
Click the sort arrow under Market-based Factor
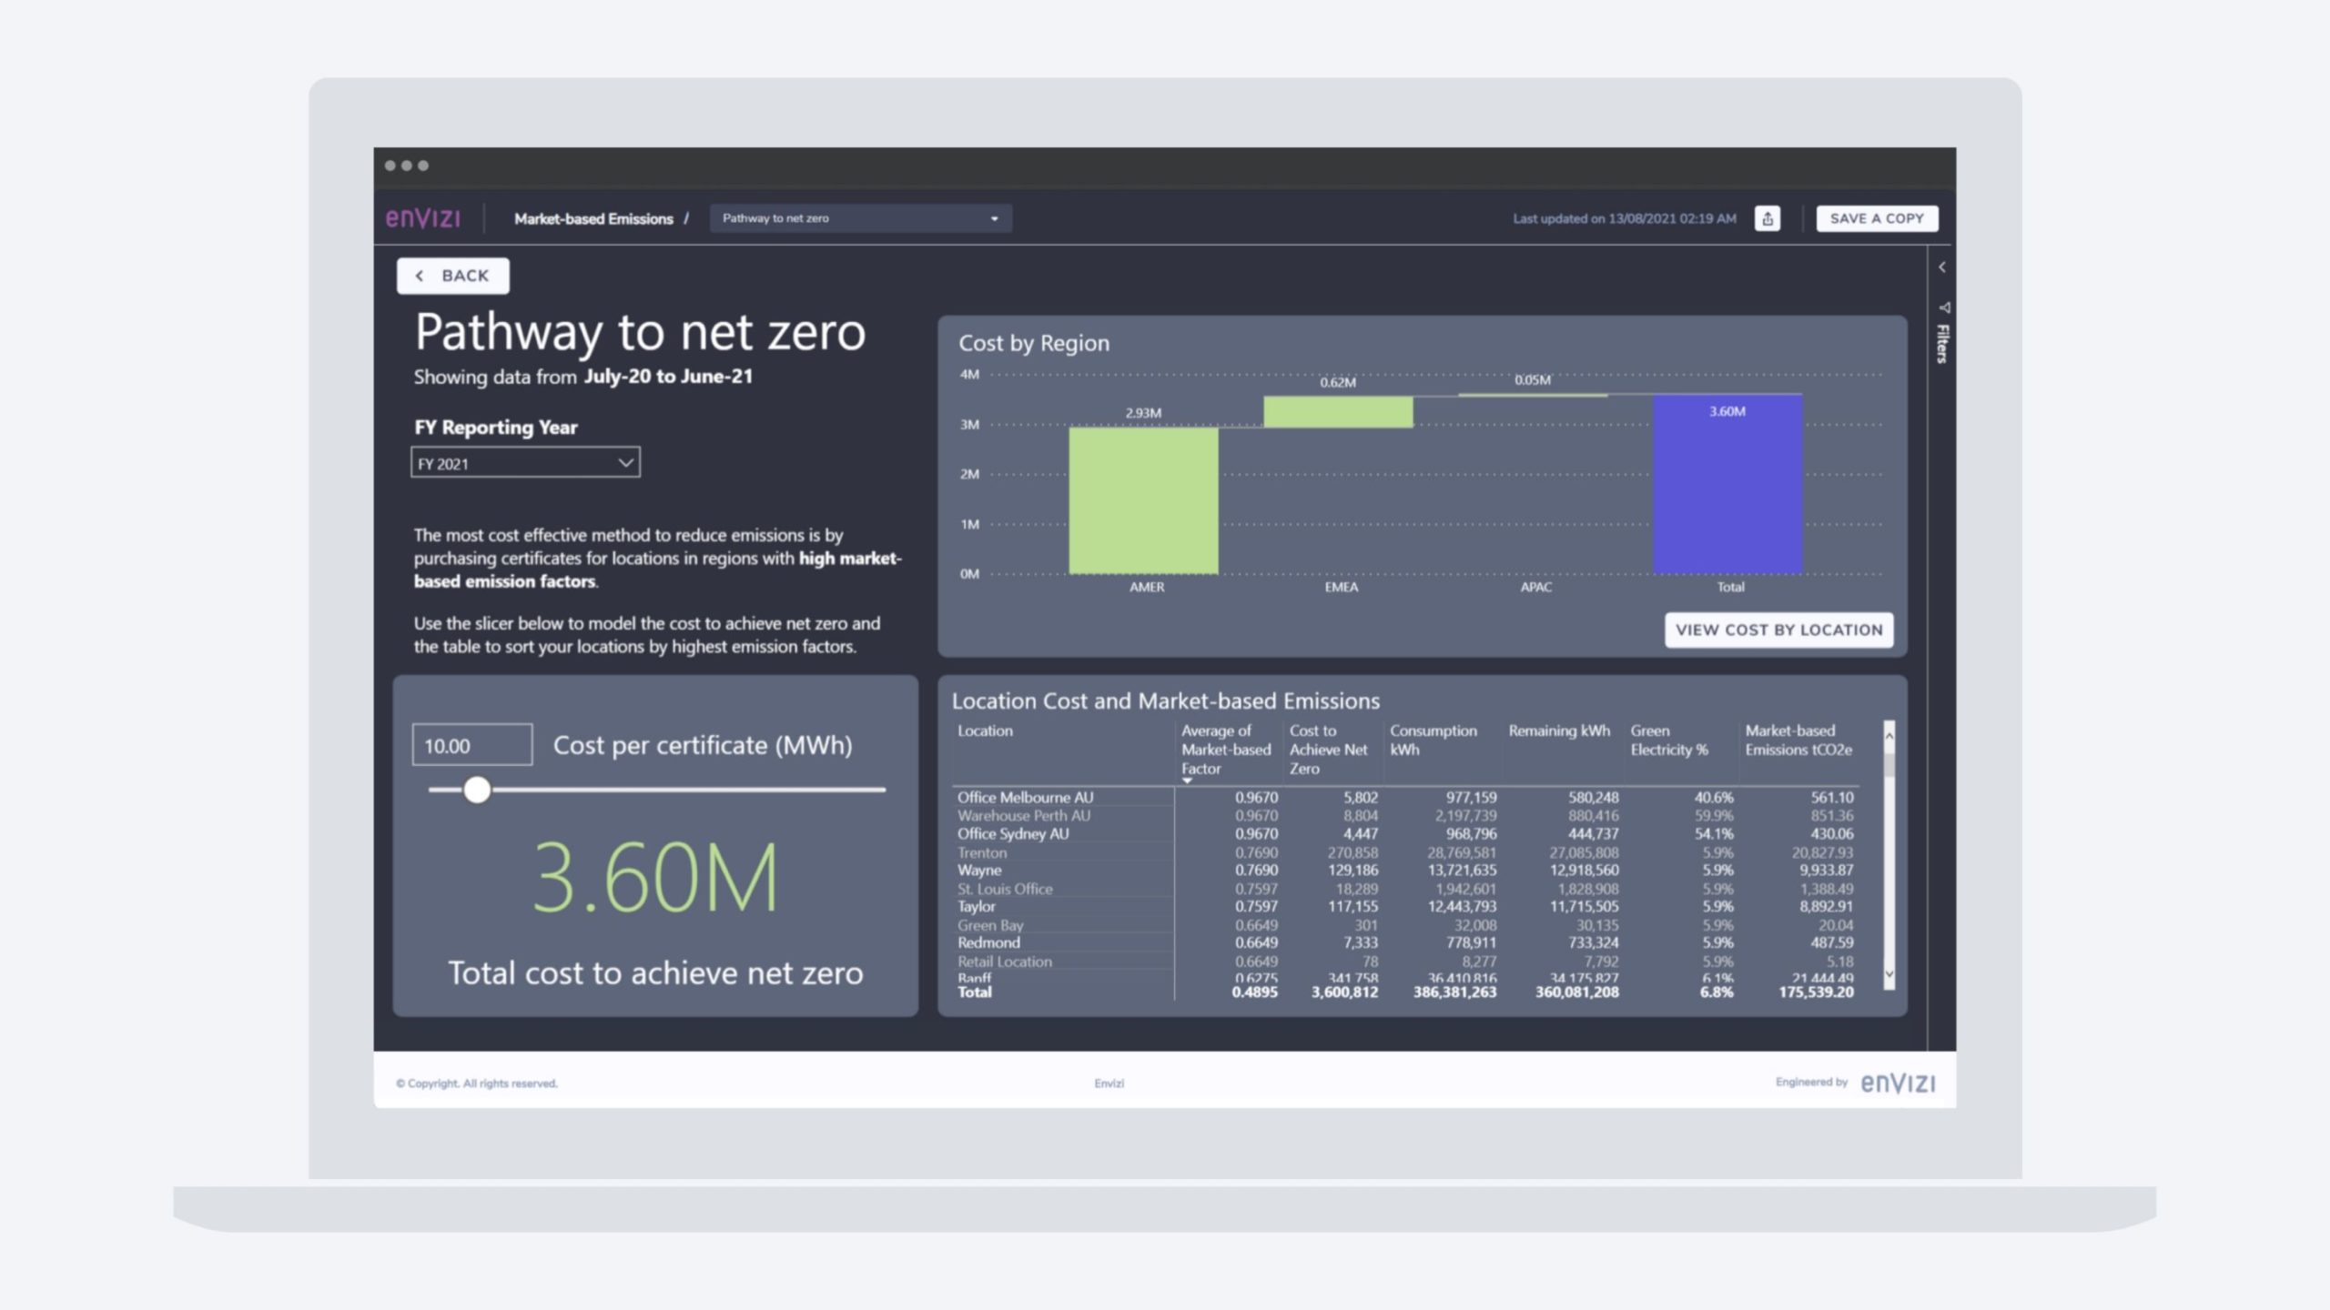(x=1187, y=781)
